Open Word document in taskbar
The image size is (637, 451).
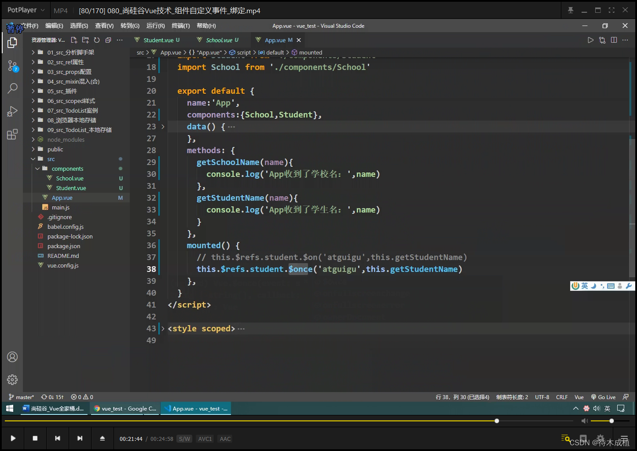point(53,409)
